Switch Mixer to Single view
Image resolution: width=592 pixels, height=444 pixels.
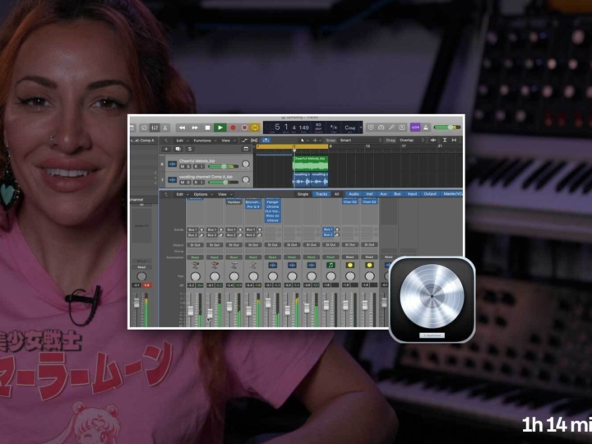[x=303, y=194]
